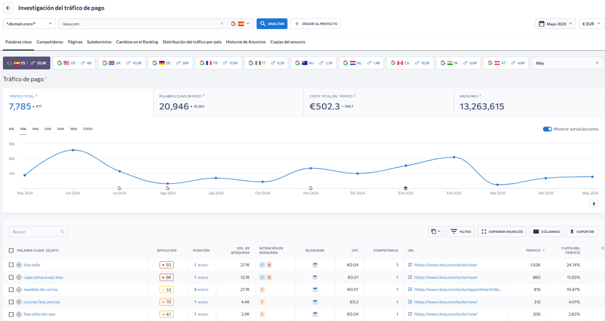This screenshot has height=321, width=605.
Task: Click the Ene 2025 update marker
Action: pos(405,188)
